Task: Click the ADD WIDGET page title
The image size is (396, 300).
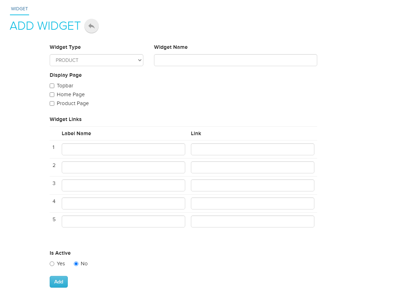Action: click(x=45, y=26)
